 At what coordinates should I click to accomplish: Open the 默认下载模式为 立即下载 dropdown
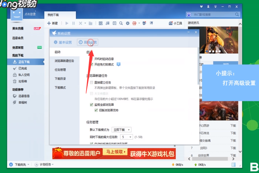(x=122, y=130)
